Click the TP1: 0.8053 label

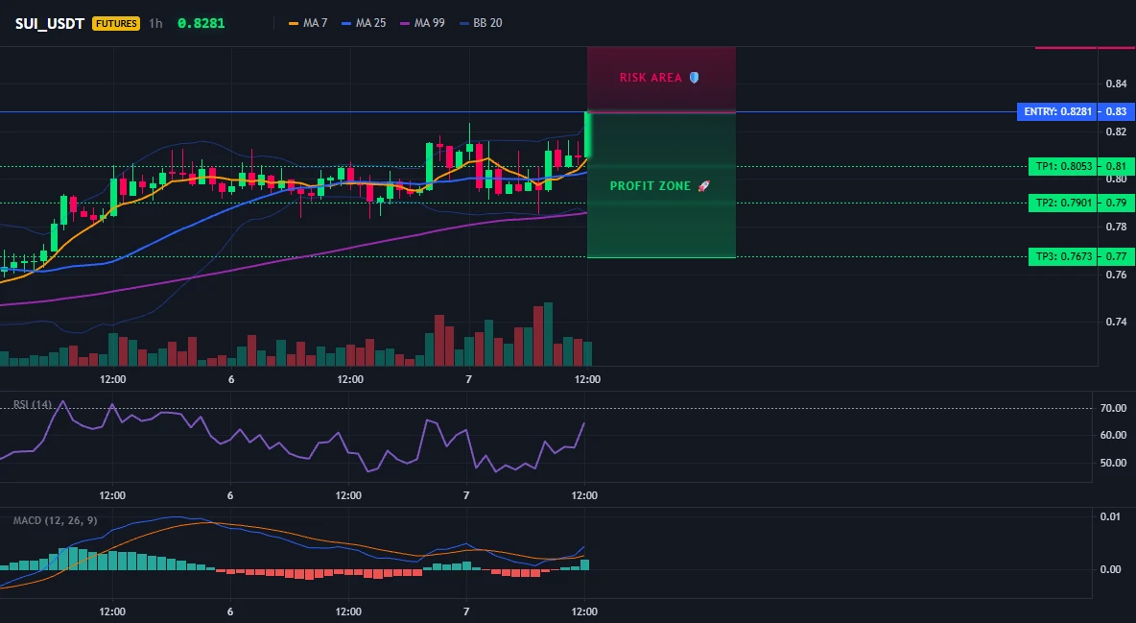[1063, 166]
